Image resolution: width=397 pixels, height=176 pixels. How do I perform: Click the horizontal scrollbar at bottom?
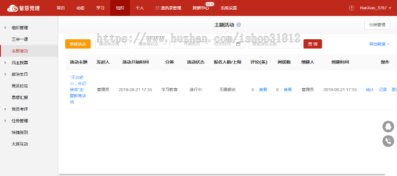tap(222, 175)
